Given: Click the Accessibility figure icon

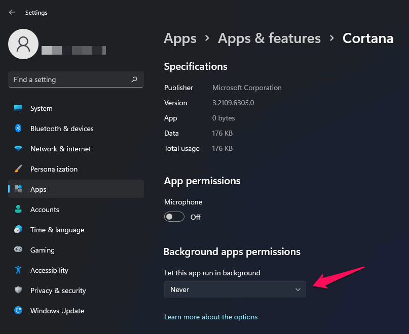Looking at the screenshot, I should click(x=18, y=270).
